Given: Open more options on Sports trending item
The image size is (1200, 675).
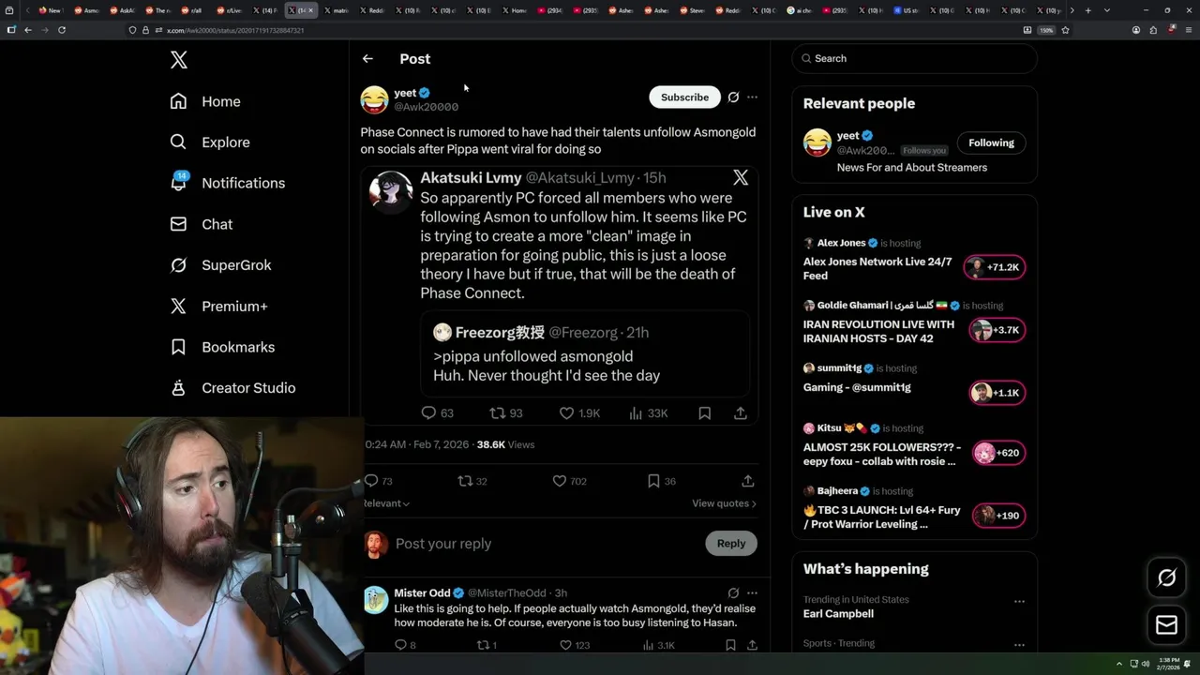Looking at the screenshot, I should pos(1019,645).
